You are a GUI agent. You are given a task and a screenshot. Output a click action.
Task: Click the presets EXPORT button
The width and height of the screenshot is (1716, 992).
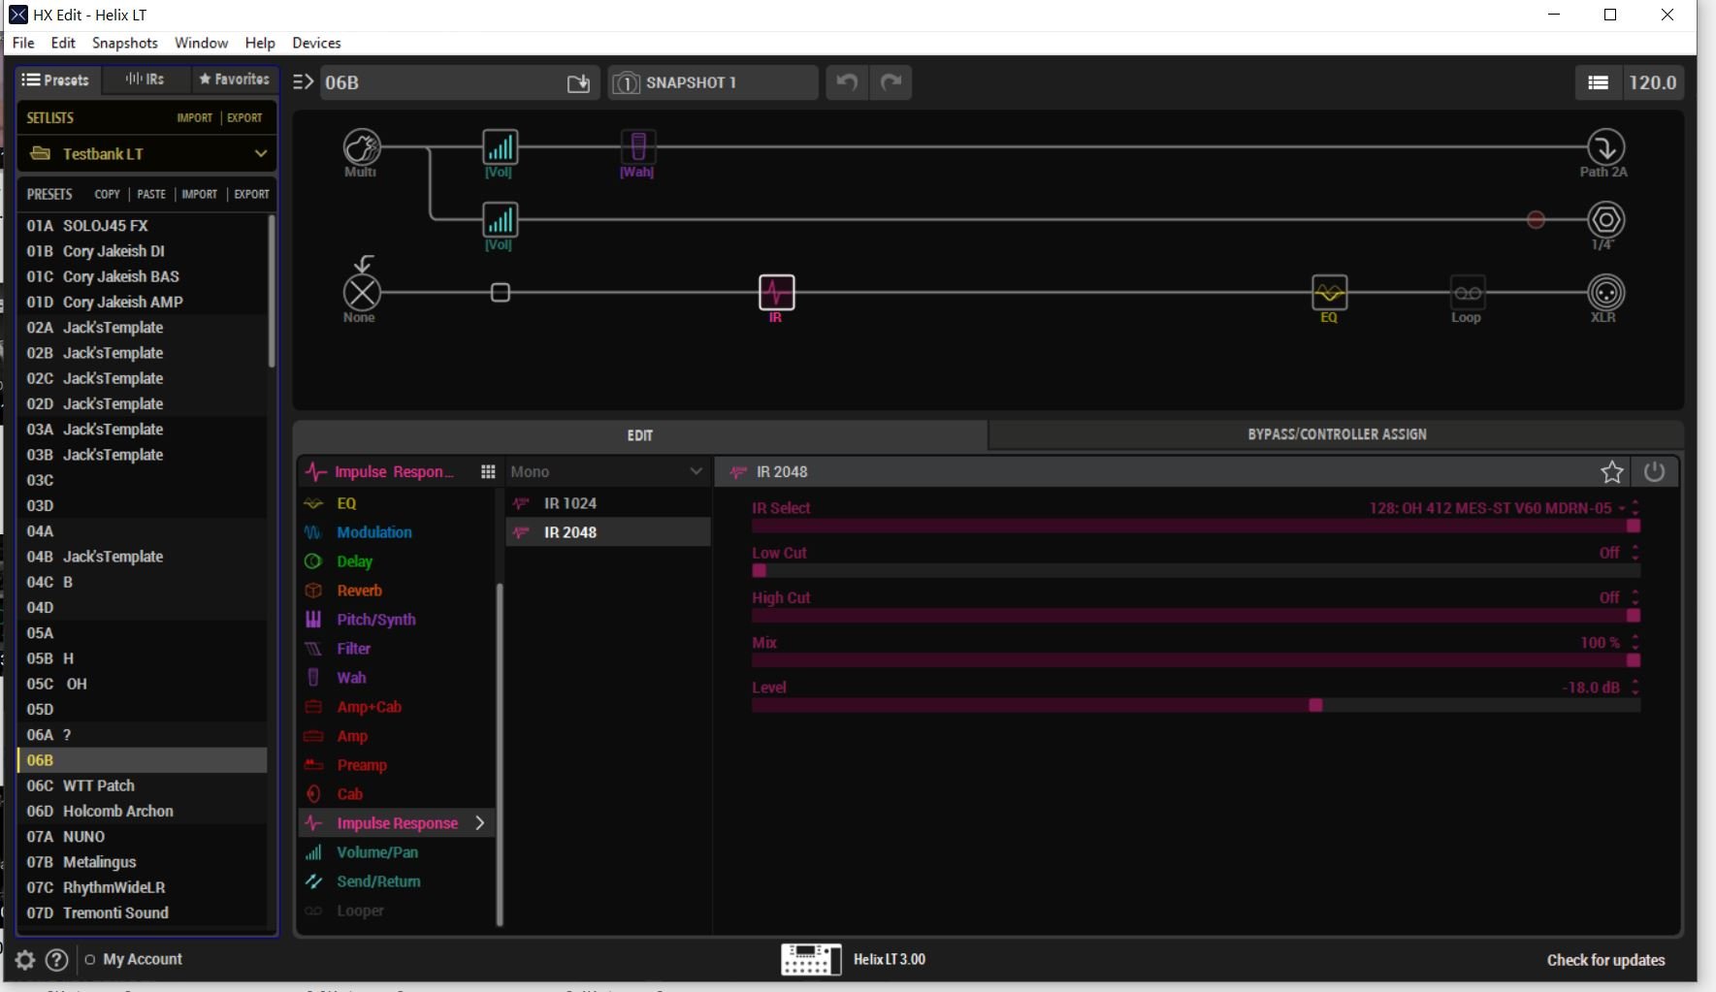click(251, 194)
